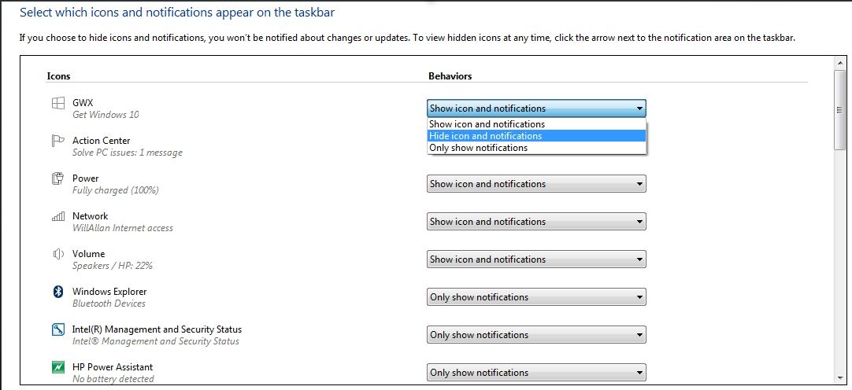Open the Windows Explorer behavior dropdown

coord(536,297)
